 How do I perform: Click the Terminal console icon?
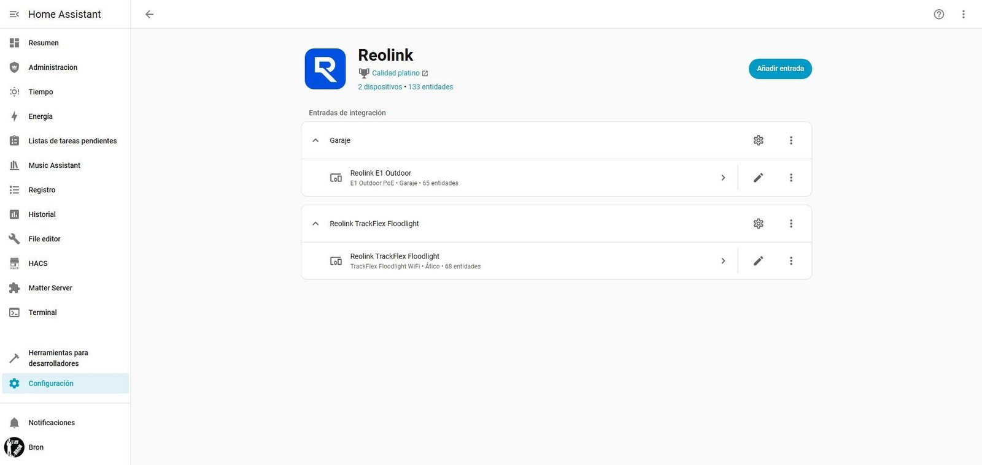14,312
